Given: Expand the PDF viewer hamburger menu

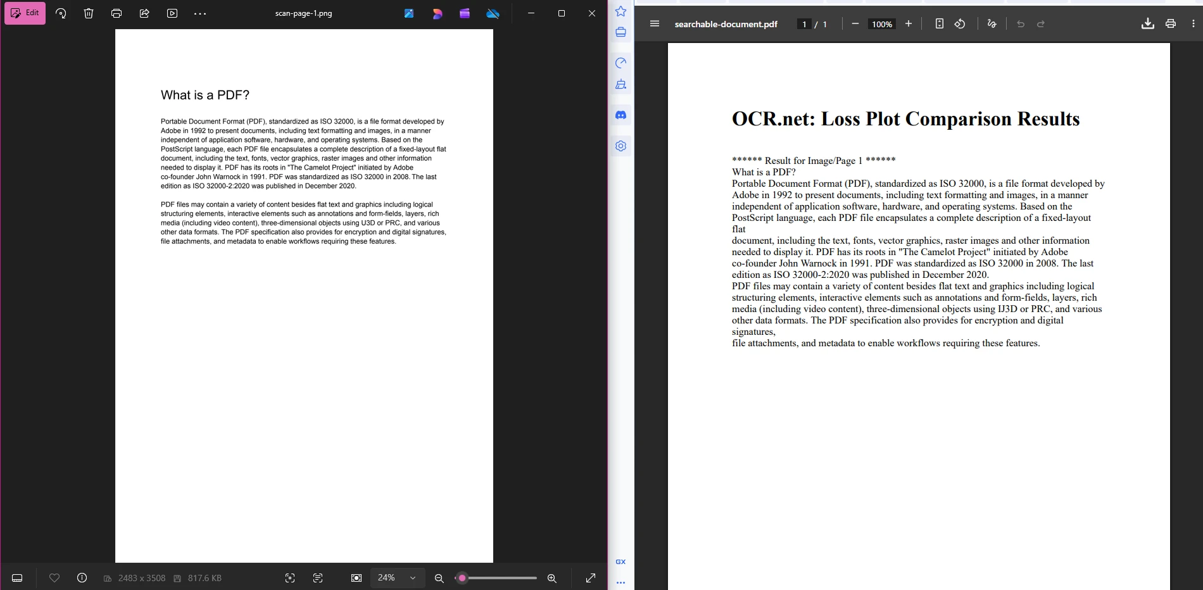Looking at the screenshot, I should pyautogui.click(x=653, y=23).
